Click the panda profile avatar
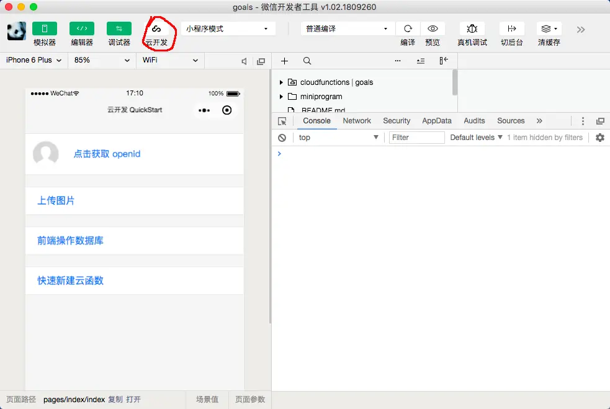Viewport: 610px width, 409px height. coord(17,31)
